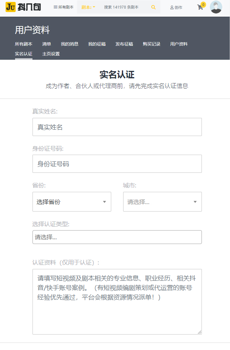
Task: Open the 选择省份 province dropdown
Action: [72, 202]
